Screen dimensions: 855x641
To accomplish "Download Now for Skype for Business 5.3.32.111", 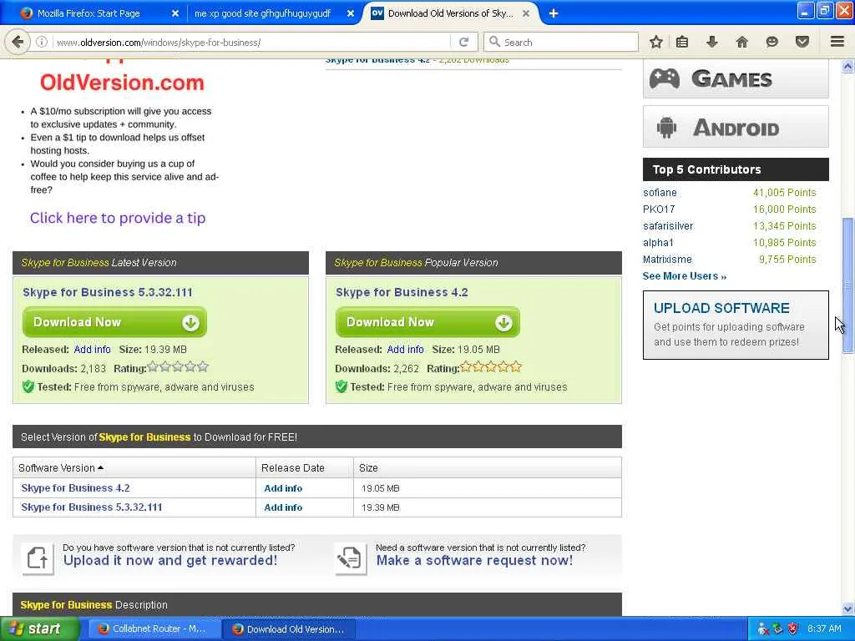I will coord(114,322).
